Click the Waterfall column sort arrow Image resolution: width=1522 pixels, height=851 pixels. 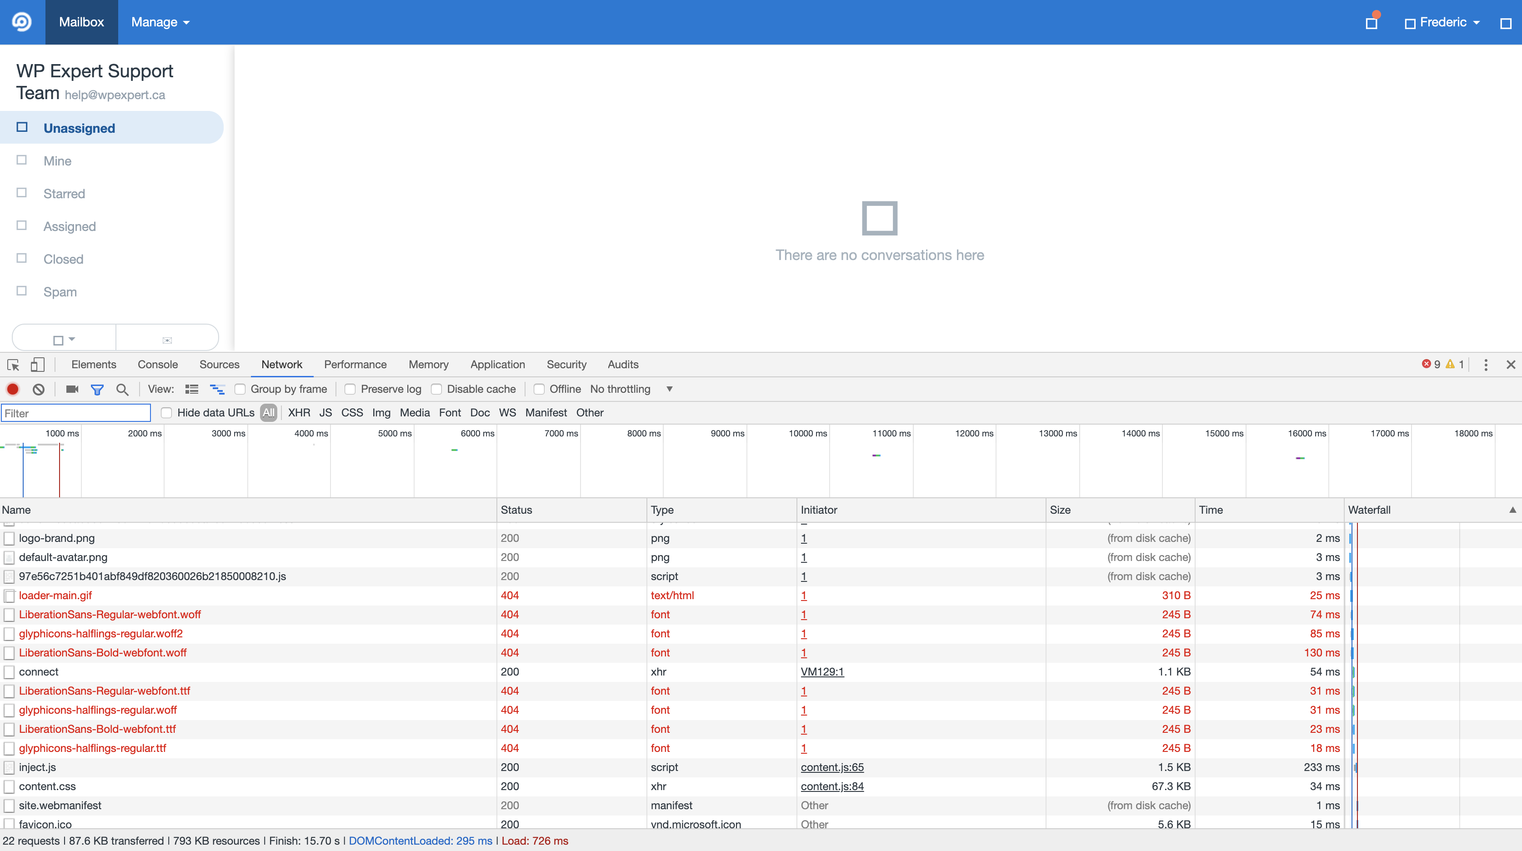pyautogui.click(x=1512, y=510)
